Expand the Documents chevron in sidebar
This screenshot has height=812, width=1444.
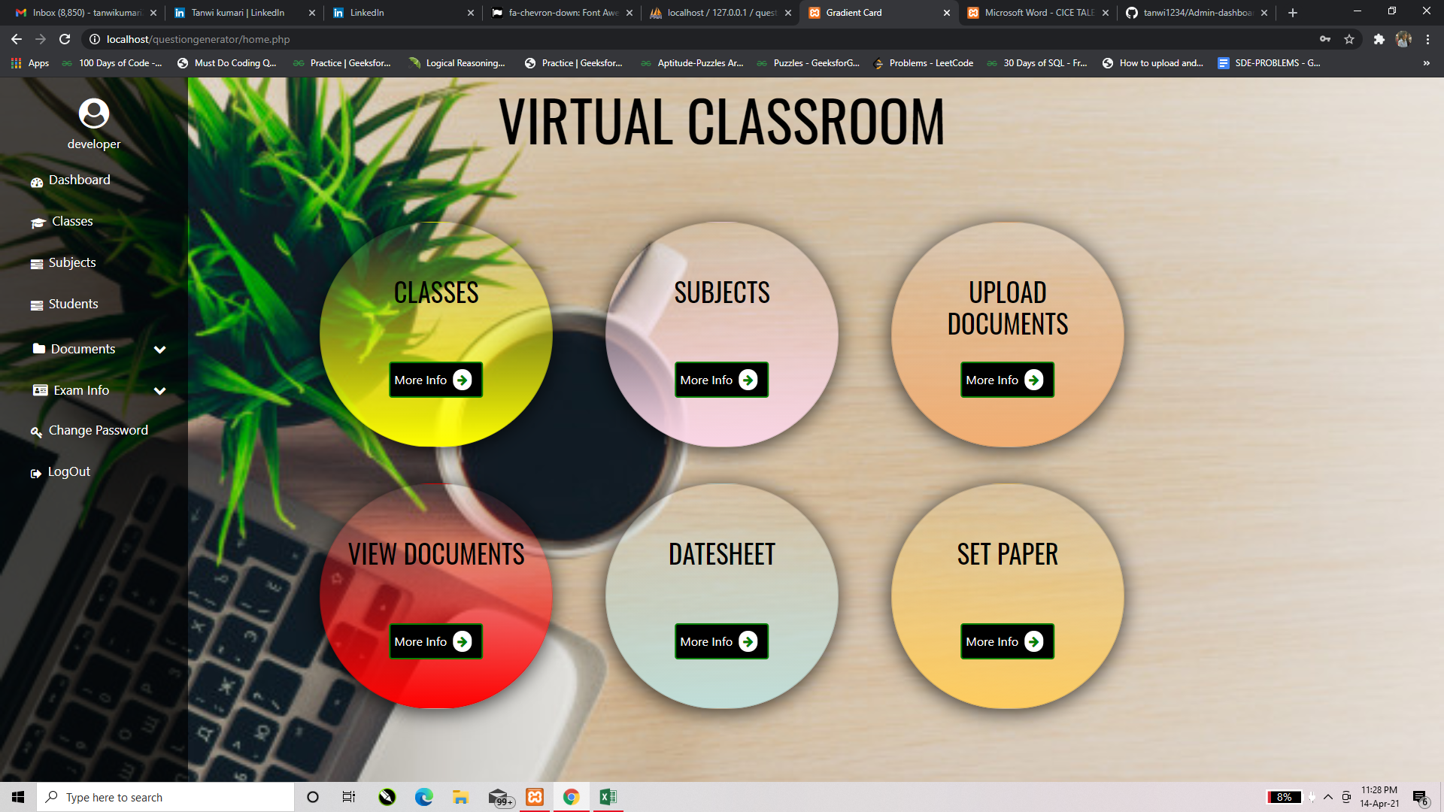[x=159, y=350]
